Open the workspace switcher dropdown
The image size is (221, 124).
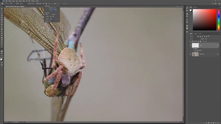pos(215,4)
